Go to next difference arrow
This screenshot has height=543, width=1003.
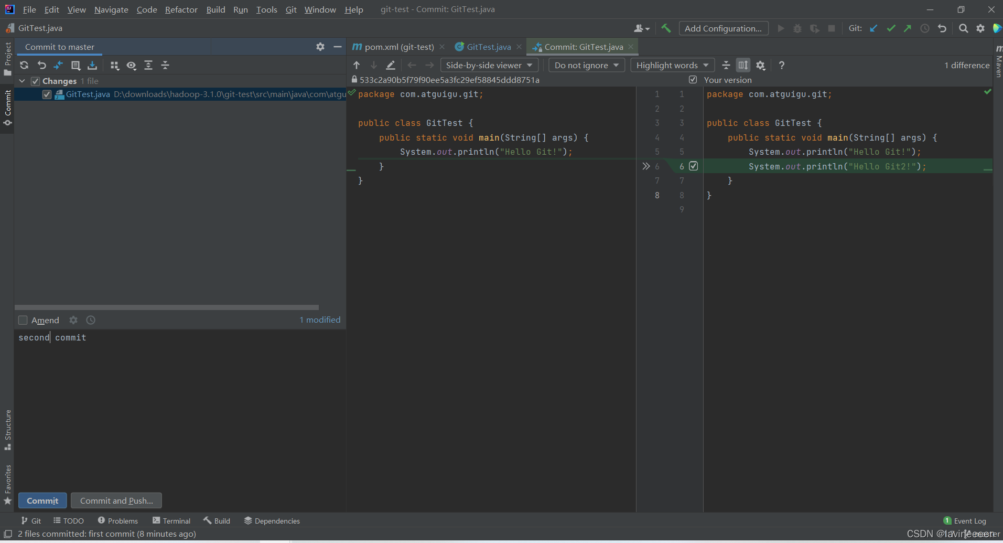point(374,65)
